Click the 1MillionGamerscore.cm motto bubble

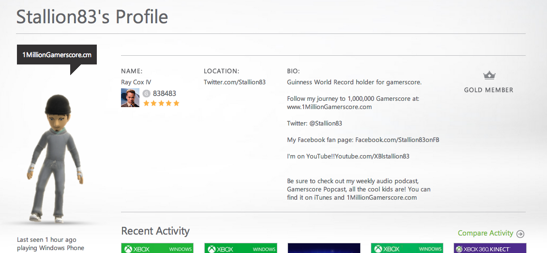click(x=57, y=55)
